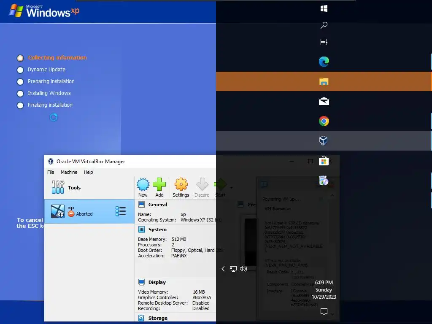Click the green Add machine icon
This screenshot has width=432, height=324.
pyautogui.click(x=159, y=184)
